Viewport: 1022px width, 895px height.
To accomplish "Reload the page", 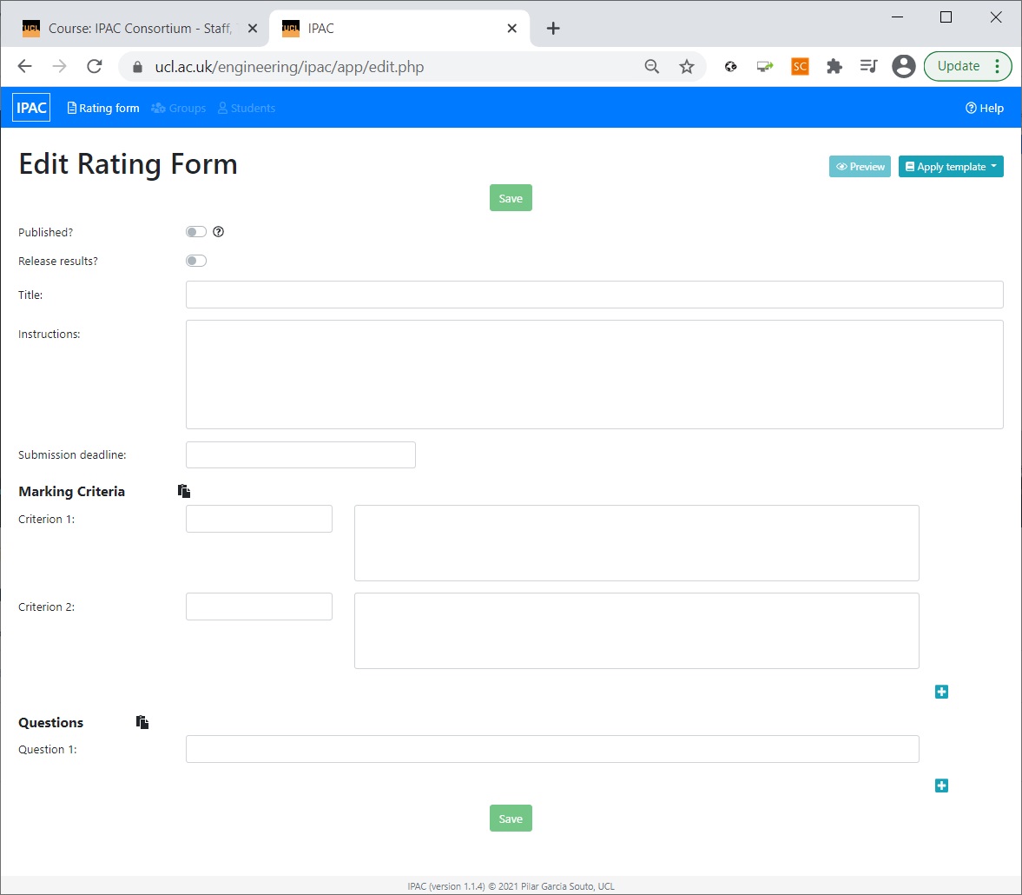I will tap(95, 67).
